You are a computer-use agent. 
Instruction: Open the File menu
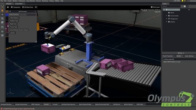[2, 1]
